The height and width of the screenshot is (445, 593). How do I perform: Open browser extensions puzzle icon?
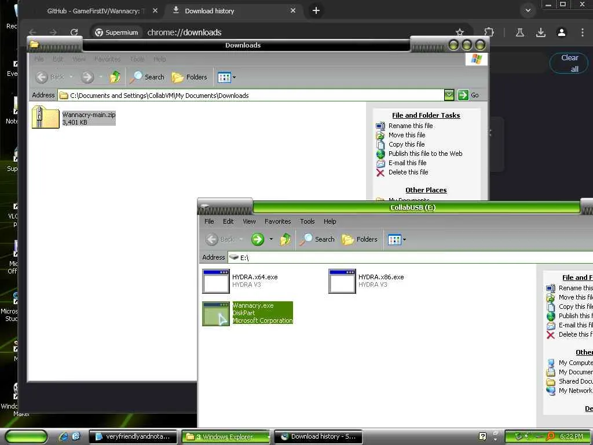tap(489, 32)
